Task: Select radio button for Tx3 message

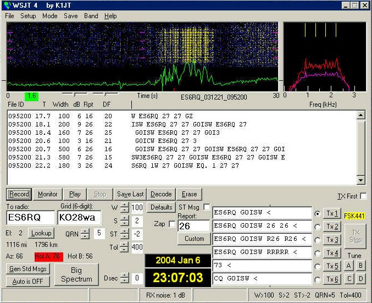Action: click(317, 240)
